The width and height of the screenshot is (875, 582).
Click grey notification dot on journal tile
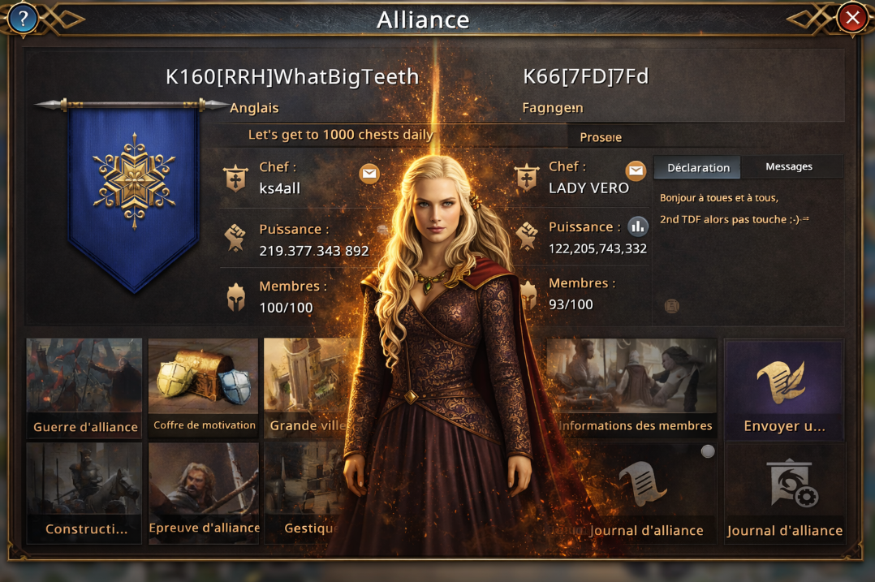point(708,451)
